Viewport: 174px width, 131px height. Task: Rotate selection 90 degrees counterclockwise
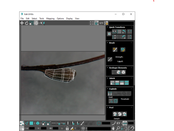(124, 32)
